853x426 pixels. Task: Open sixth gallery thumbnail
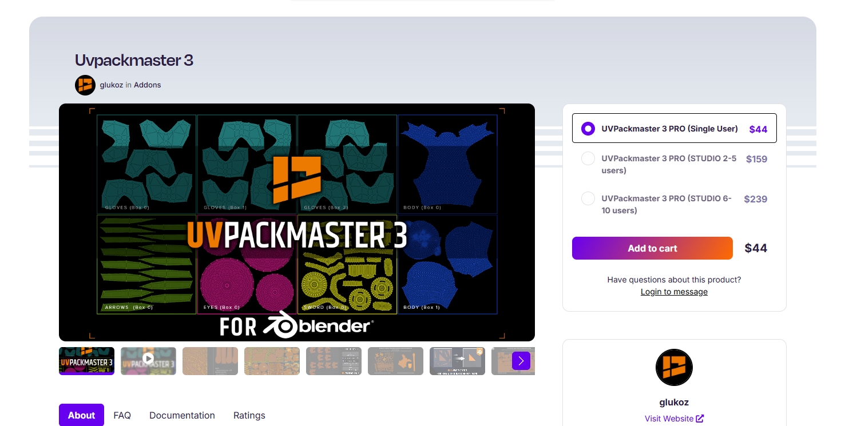pos(395,361)
